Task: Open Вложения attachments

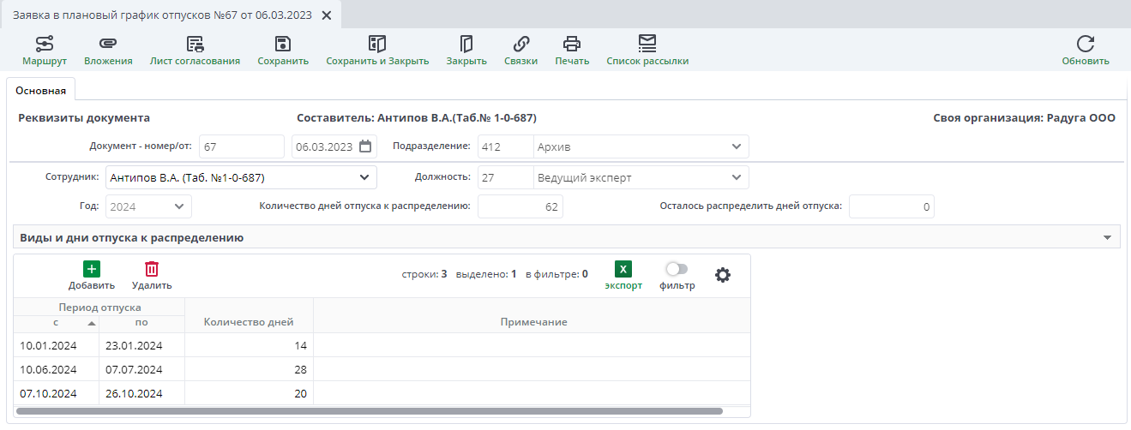Action: (x=108, y=51)
